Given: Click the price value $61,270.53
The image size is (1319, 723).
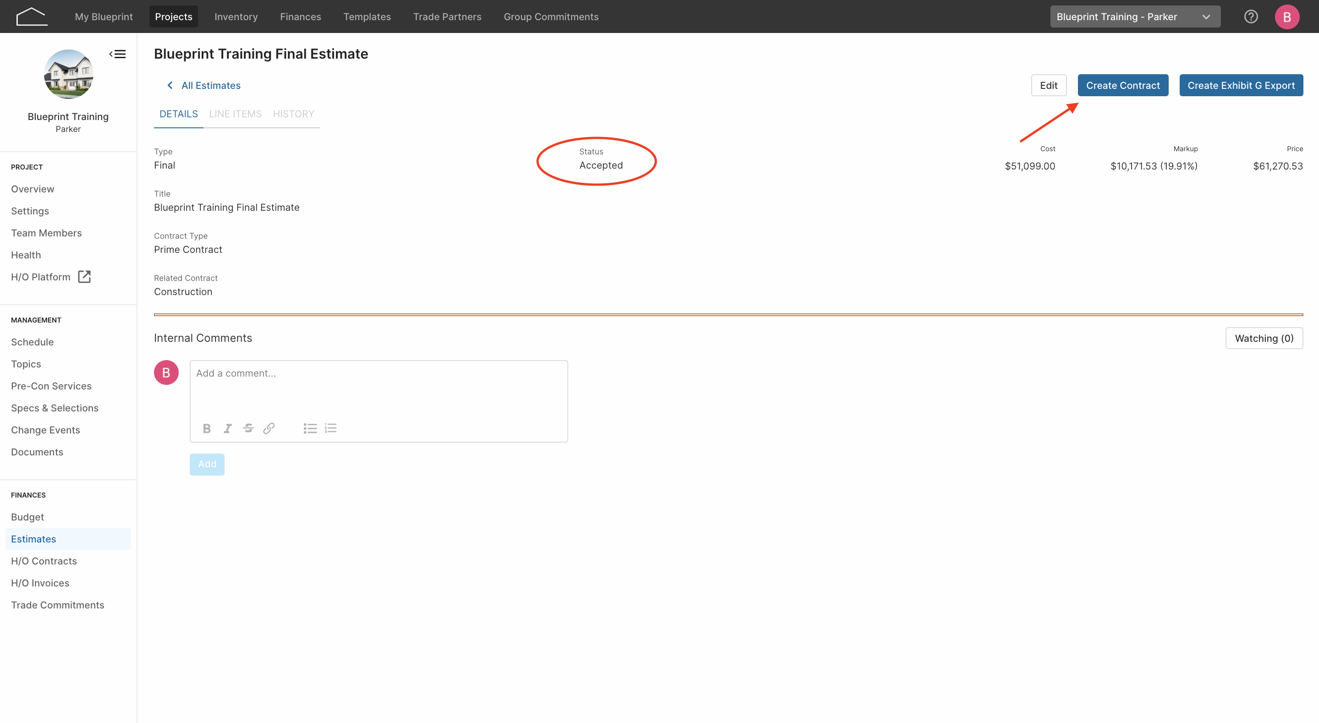Looking at the screenshot, I should point(1278,166).
